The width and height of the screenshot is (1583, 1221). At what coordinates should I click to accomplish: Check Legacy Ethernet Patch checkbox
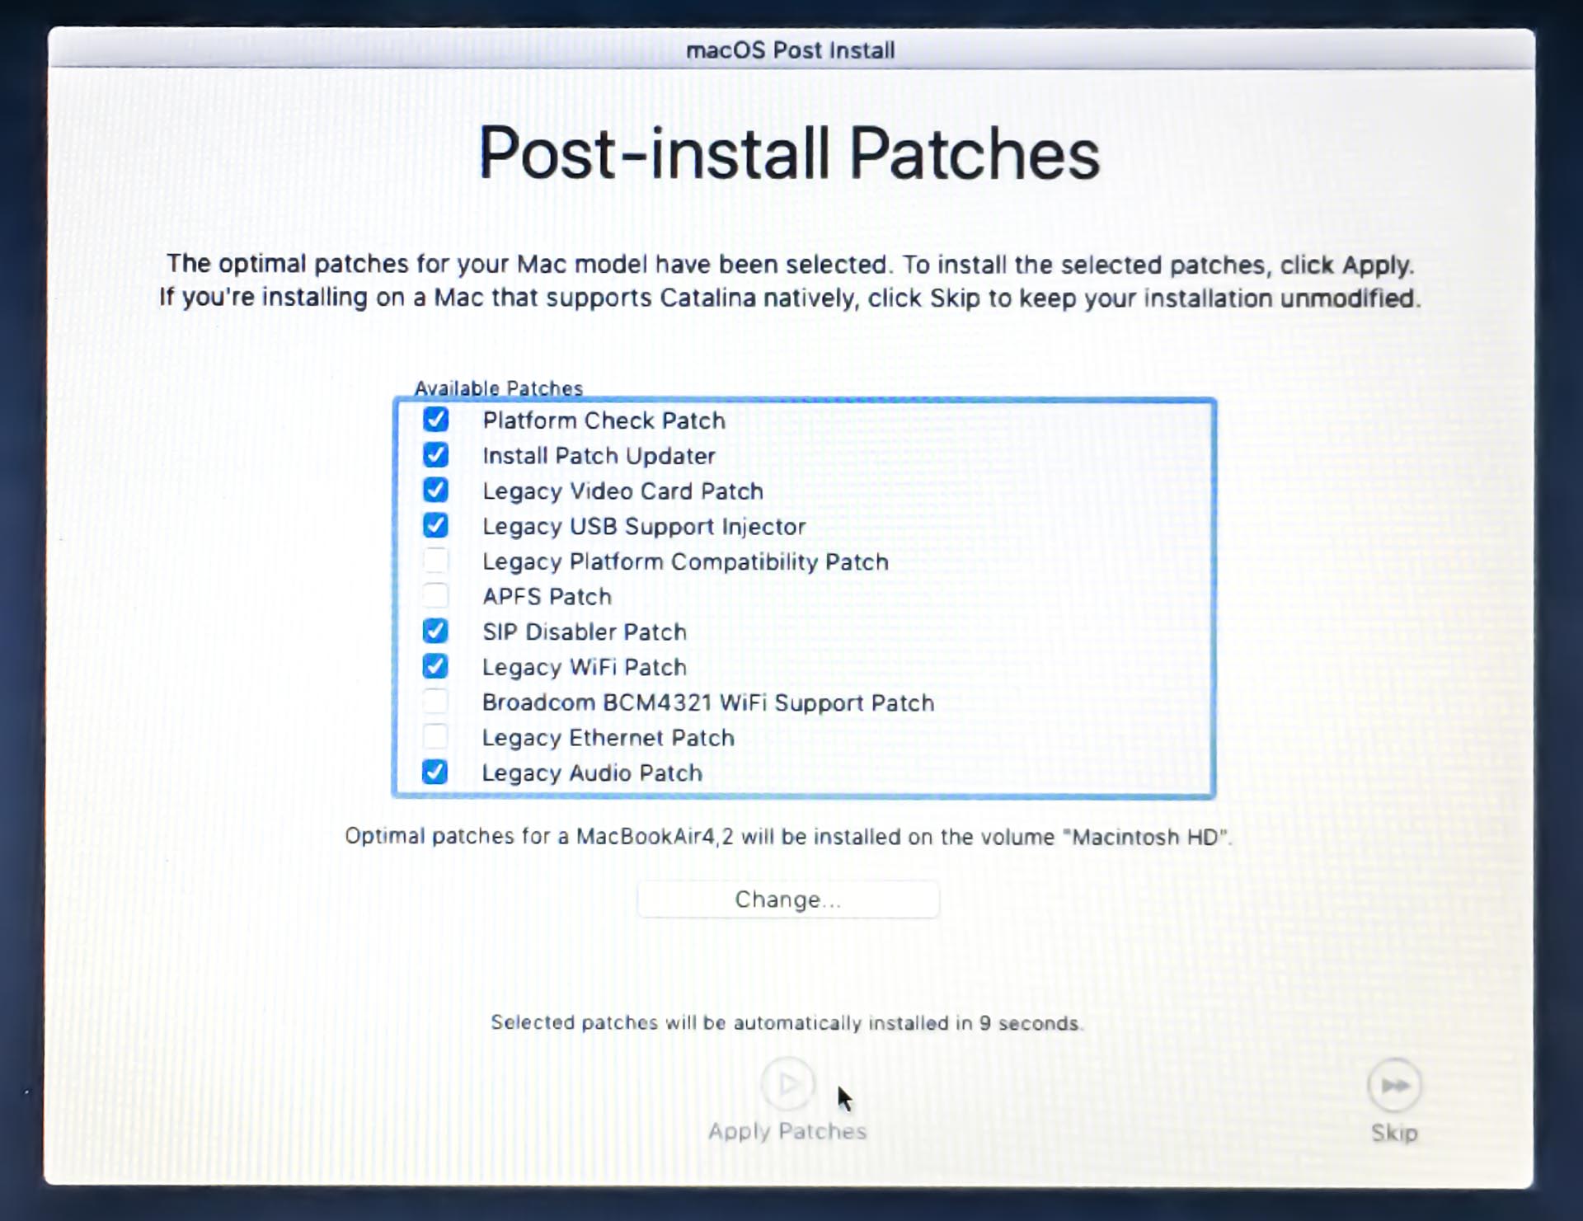(x=435, y=736)
